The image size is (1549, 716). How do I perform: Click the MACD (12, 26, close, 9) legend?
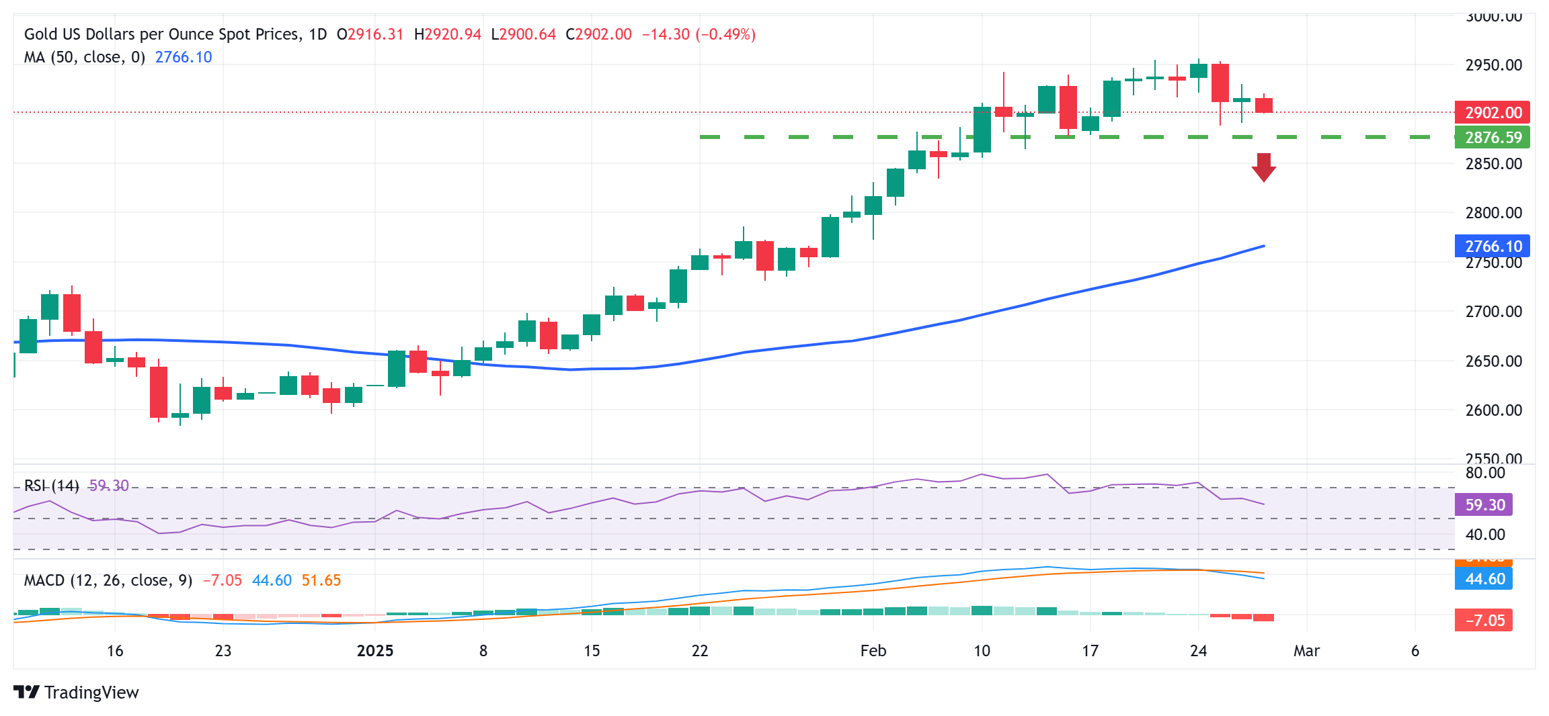pyautogui.click(x=108, y=580)
